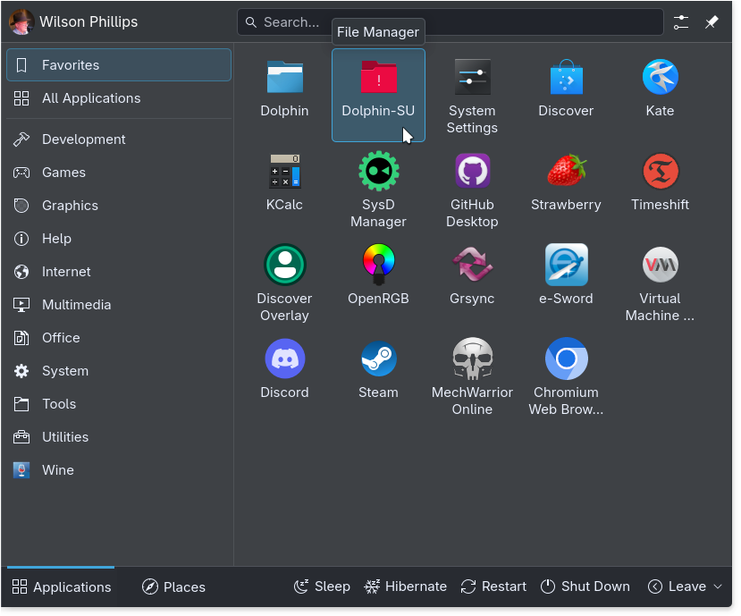Open the Graphics category
The height and width of the screenshot is (616, 741).
tap(119, 205)
